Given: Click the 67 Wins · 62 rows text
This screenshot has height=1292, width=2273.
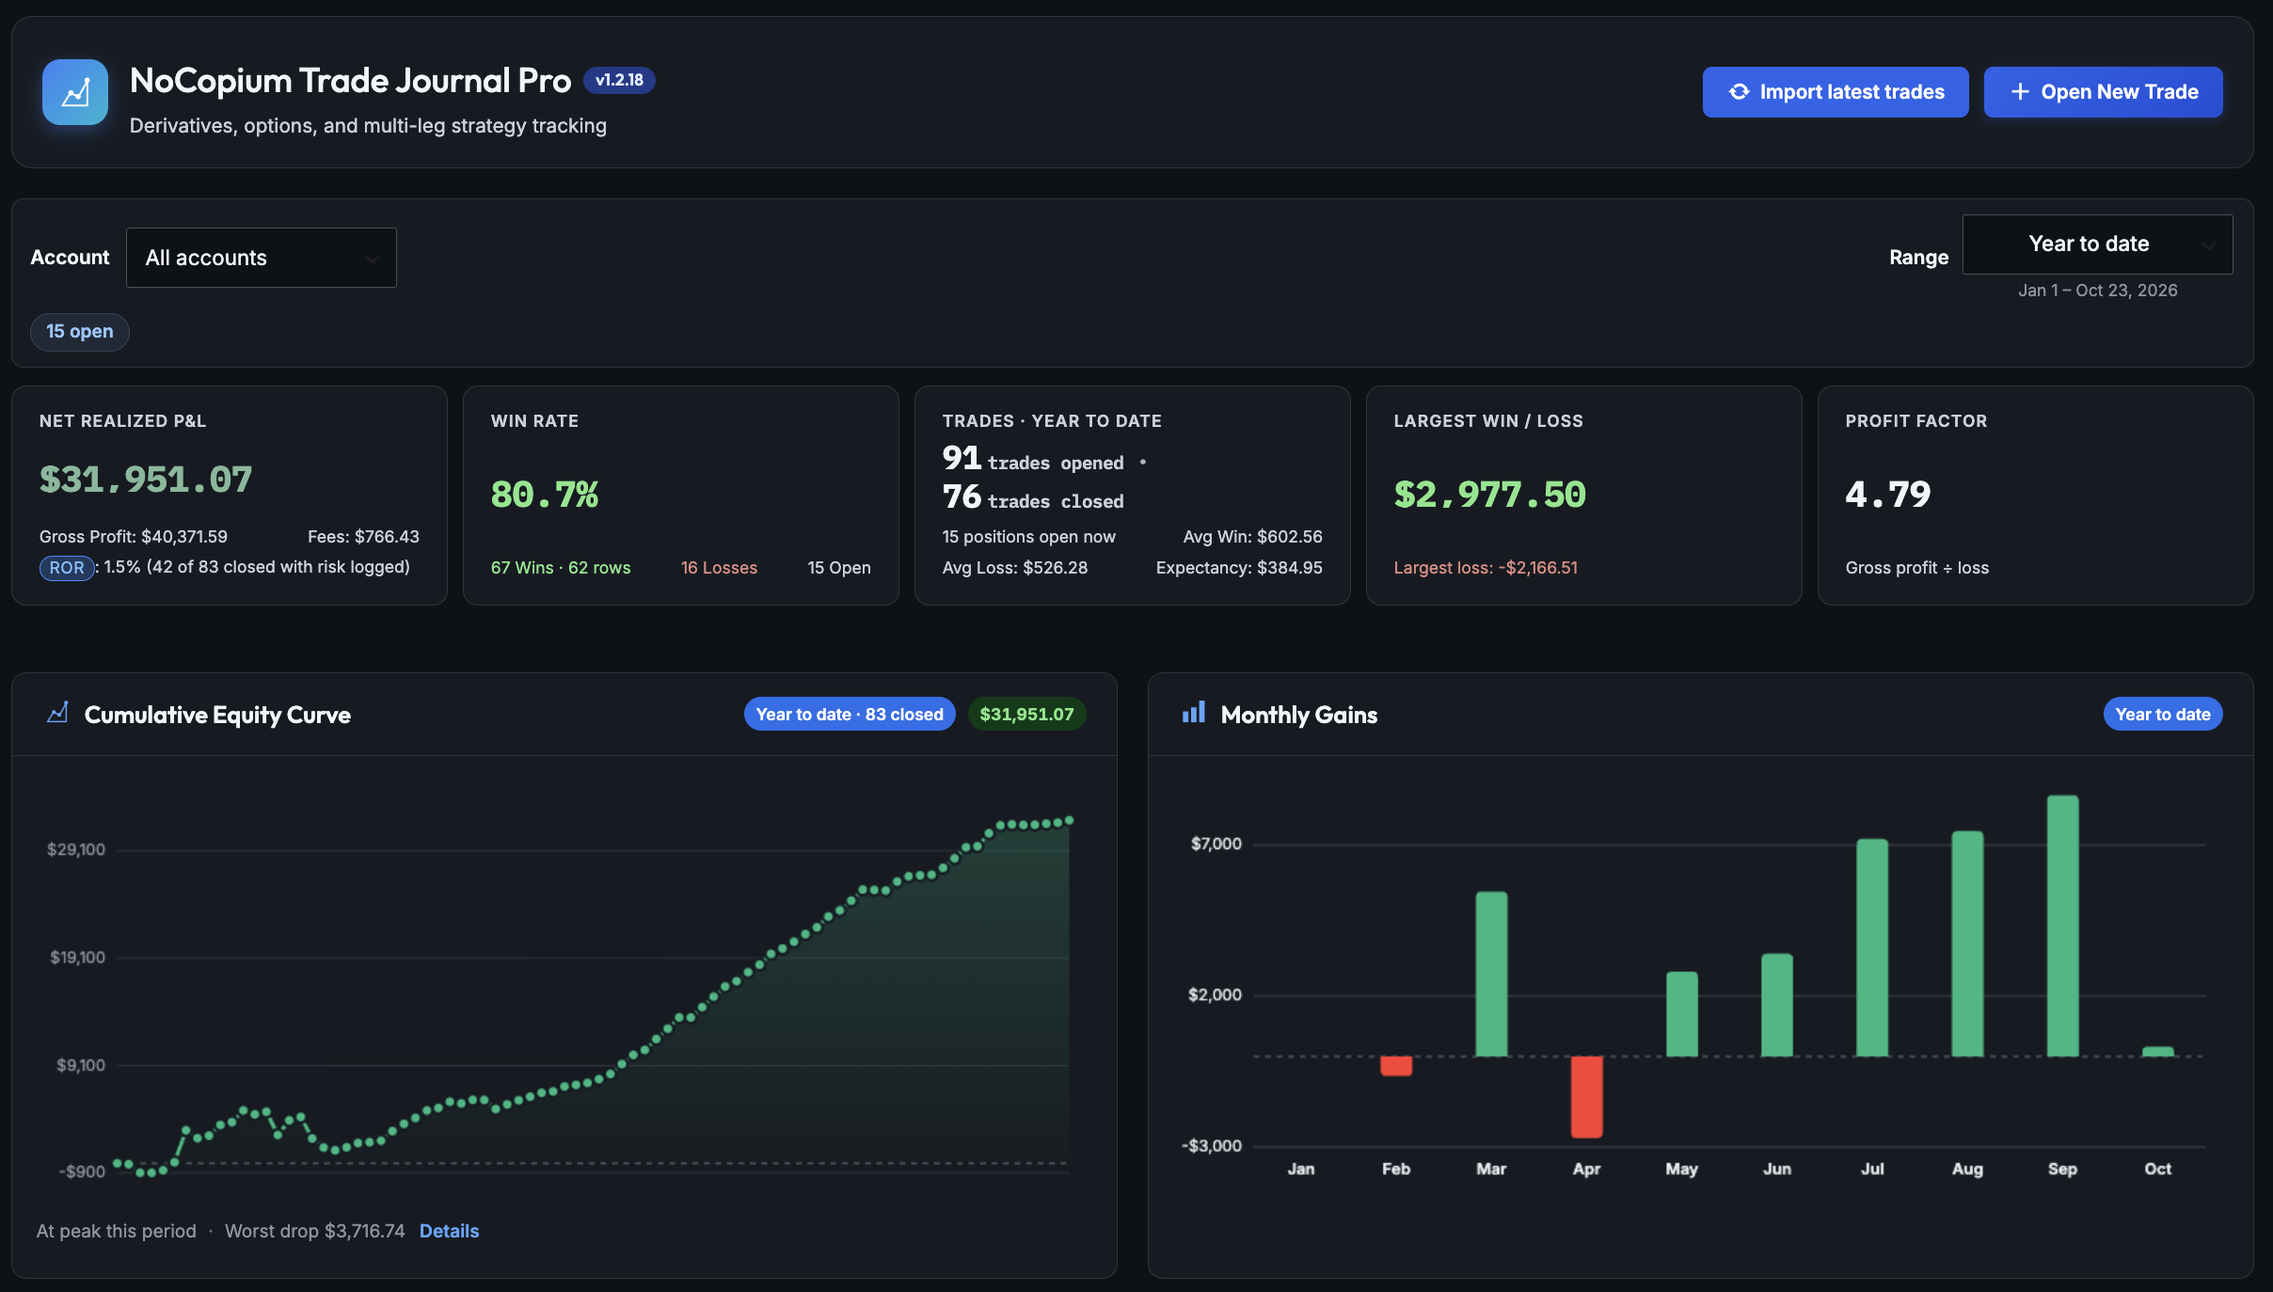Looking at the screenshot, I should (x=561, y=568).
